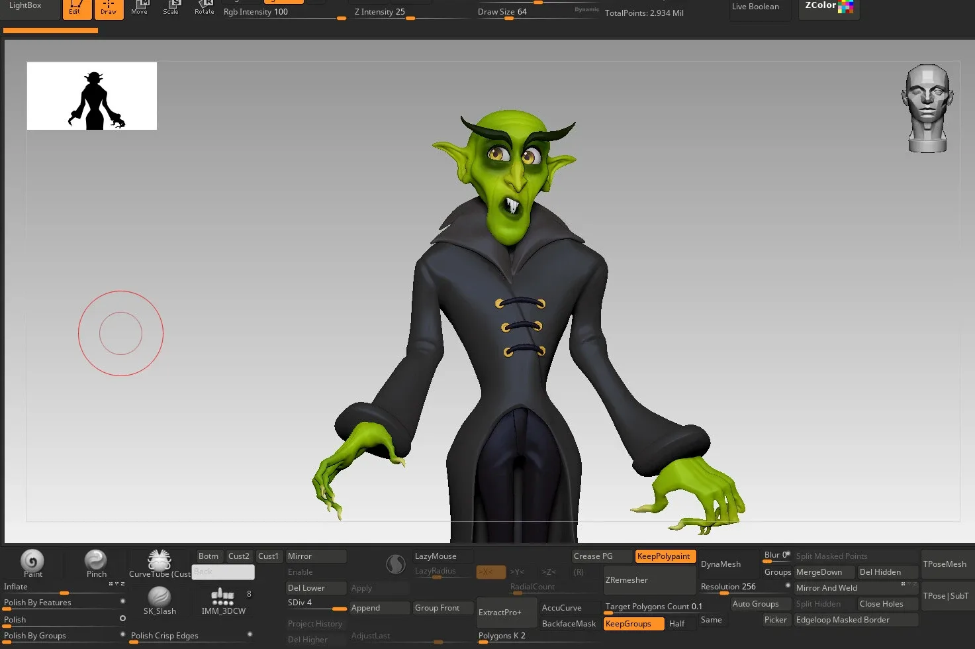Image resolution: width=975 pixels, height=649 pixels.
Task: Open the Picker options
Action: tap(775, 620)
